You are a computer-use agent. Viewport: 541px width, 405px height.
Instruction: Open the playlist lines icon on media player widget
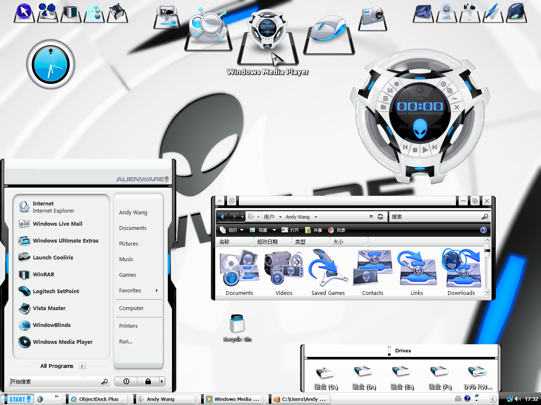point(385,98)
